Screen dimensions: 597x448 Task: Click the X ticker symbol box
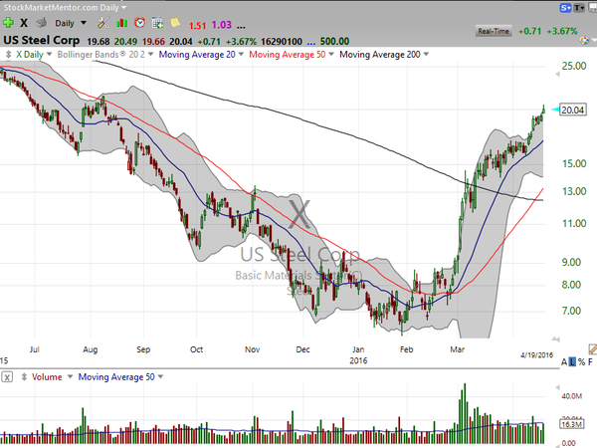24,23
